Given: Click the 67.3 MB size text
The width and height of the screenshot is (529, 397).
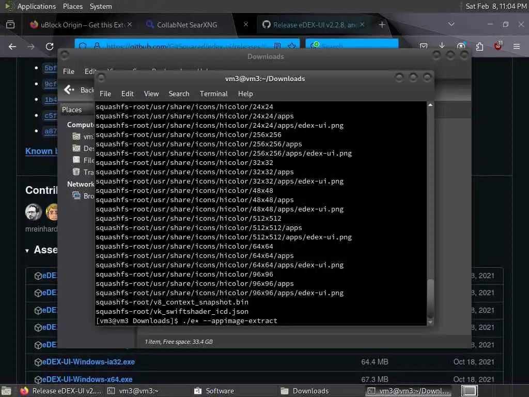Looking at the screenshot, I should click(x=375, y=379).
